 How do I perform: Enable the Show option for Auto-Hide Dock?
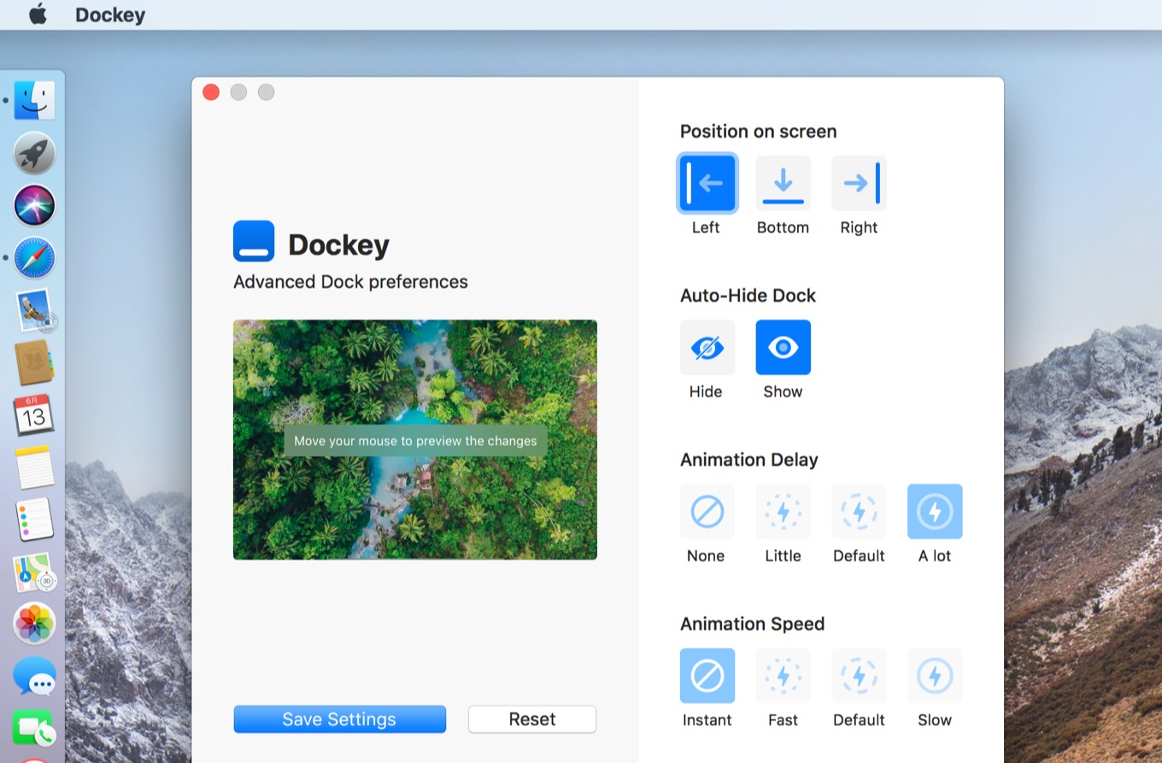[x=782, y=347]
